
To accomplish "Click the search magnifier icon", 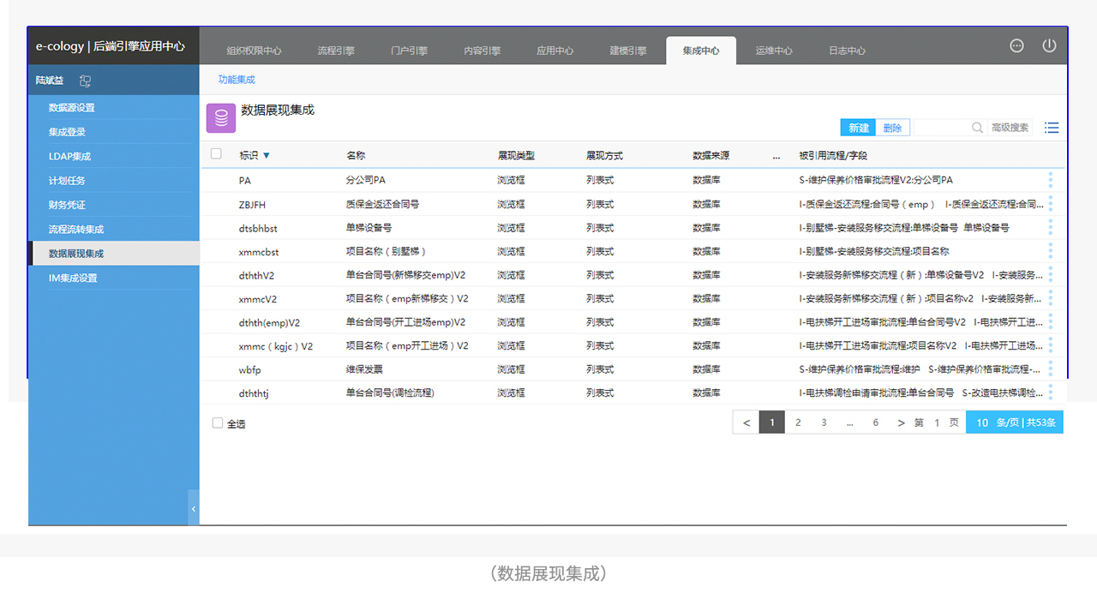I will 977,128.
